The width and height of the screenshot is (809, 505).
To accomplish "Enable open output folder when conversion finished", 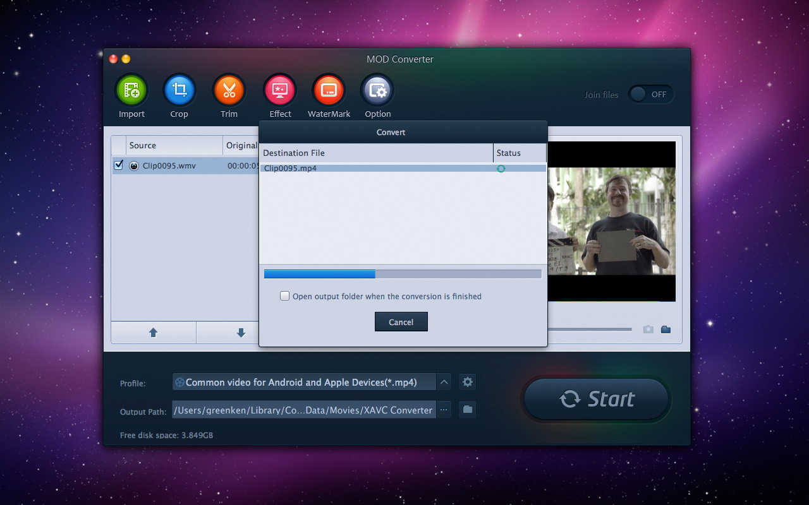I will [284, 295].
